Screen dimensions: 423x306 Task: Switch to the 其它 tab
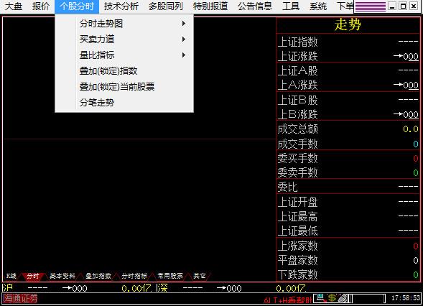click(x=200, y=276)
